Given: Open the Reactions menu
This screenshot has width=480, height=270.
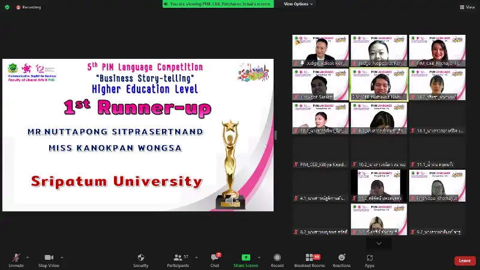Looking at the screenshot, I should (341, 257).
